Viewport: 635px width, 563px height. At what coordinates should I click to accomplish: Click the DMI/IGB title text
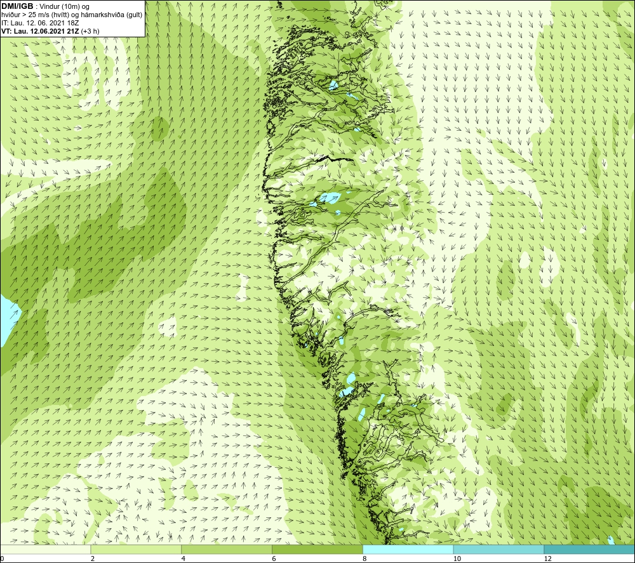(x=17, y=6)
